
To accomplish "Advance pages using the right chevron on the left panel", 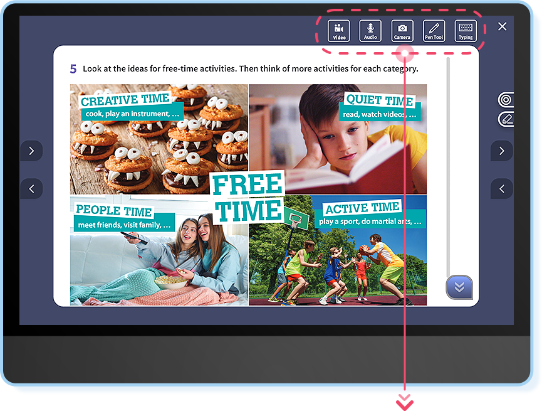I will point(31,151).
